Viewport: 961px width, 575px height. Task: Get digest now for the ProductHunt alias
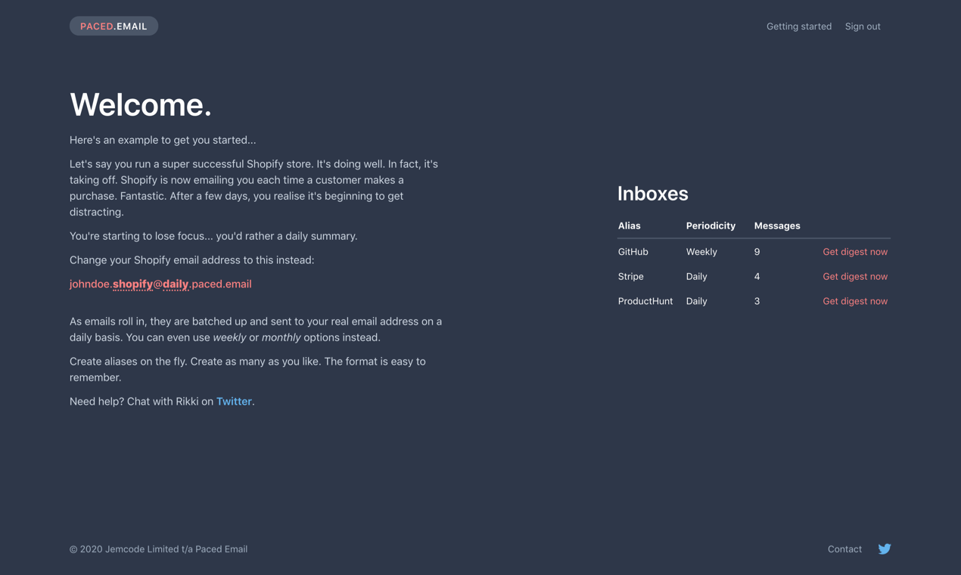pyautogui.click(x=855, y=300)
